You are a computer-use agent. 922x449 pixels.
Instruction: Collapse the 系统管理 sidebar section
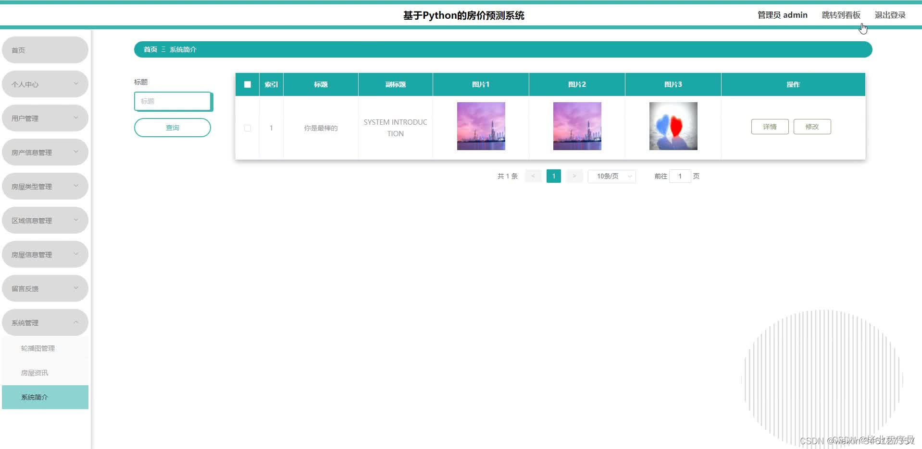(45, 322)
